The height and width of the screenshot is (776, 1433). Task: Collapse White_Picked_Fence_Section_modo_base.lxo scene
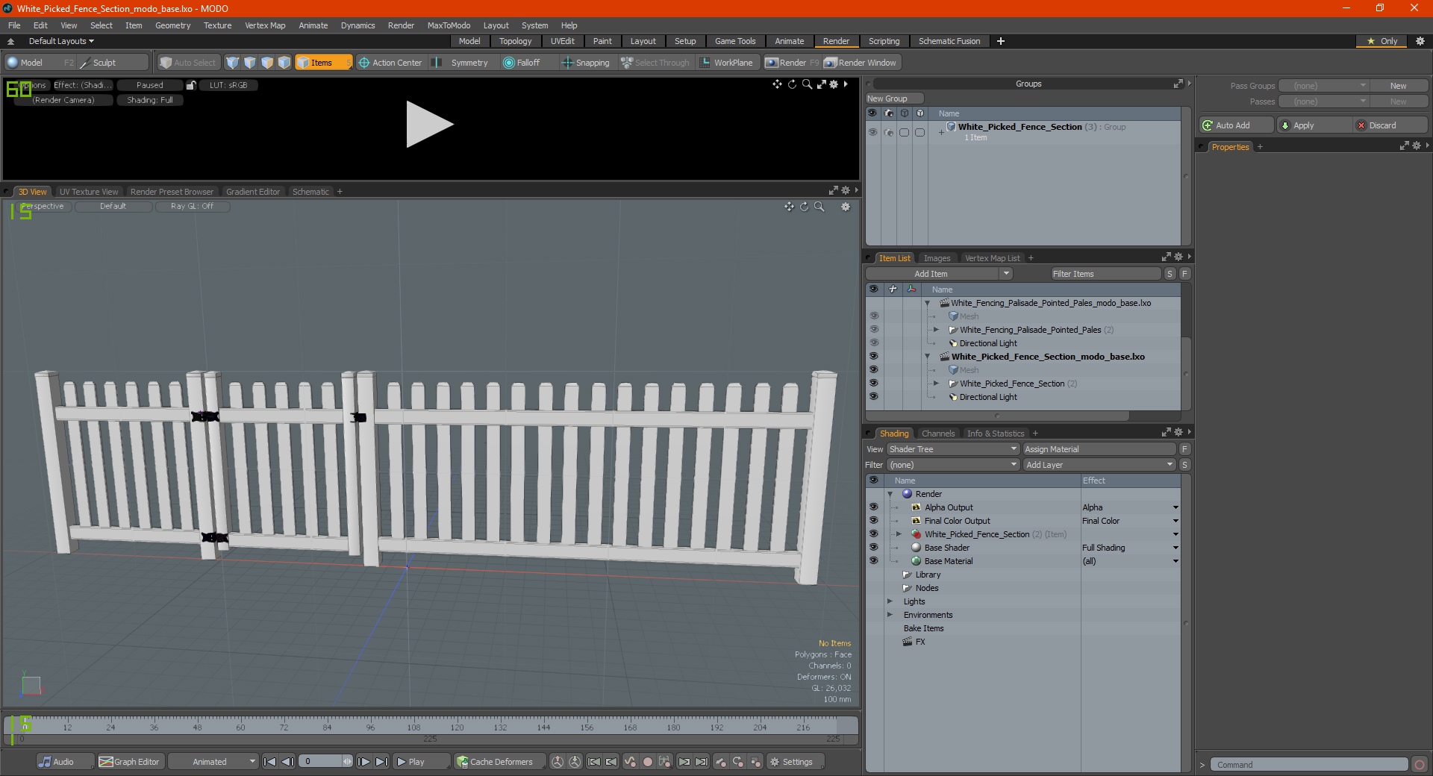928,357
